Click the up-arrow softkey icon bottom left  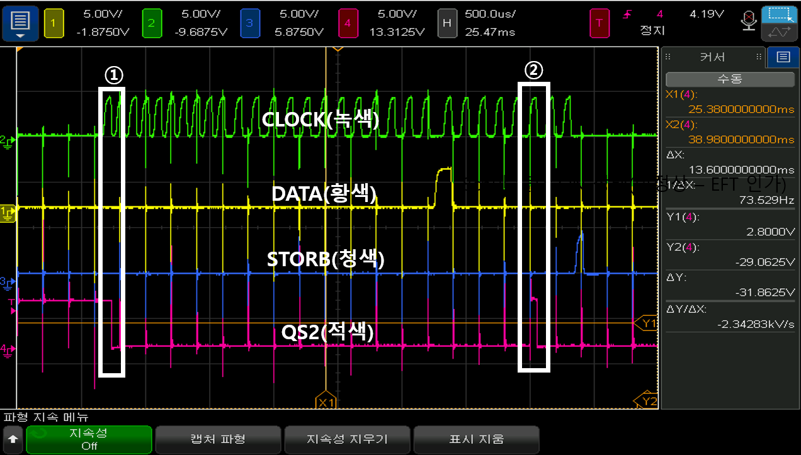pos(13,440)
